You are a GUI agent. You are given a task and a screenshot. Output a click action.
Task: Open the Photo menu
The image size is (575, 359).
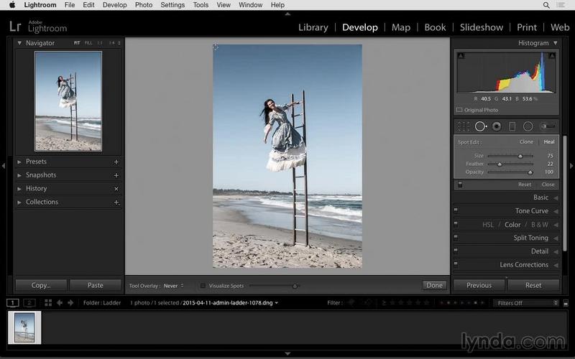(x=144, y=5)
